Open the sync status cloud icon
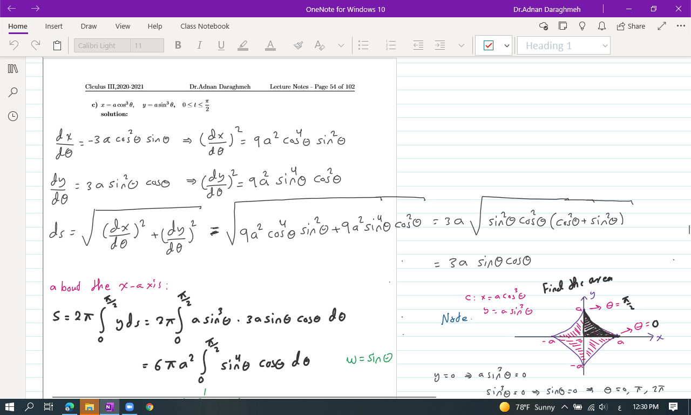 544,26
